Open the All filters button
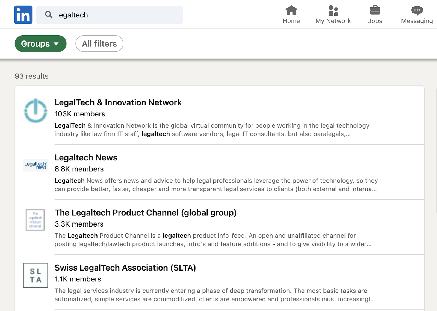This screenshot has height=311, width=437. [x=99, y=44]
